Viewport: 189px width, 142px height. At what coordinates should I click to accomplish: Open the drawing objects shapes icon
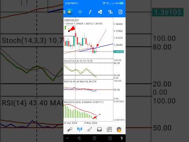(x=100, y=12)
